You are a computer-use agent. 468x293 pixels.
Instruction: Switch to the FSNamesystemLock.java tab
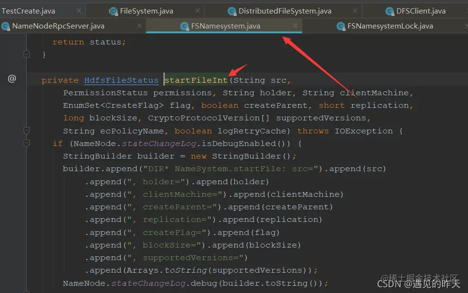(390, 26)
